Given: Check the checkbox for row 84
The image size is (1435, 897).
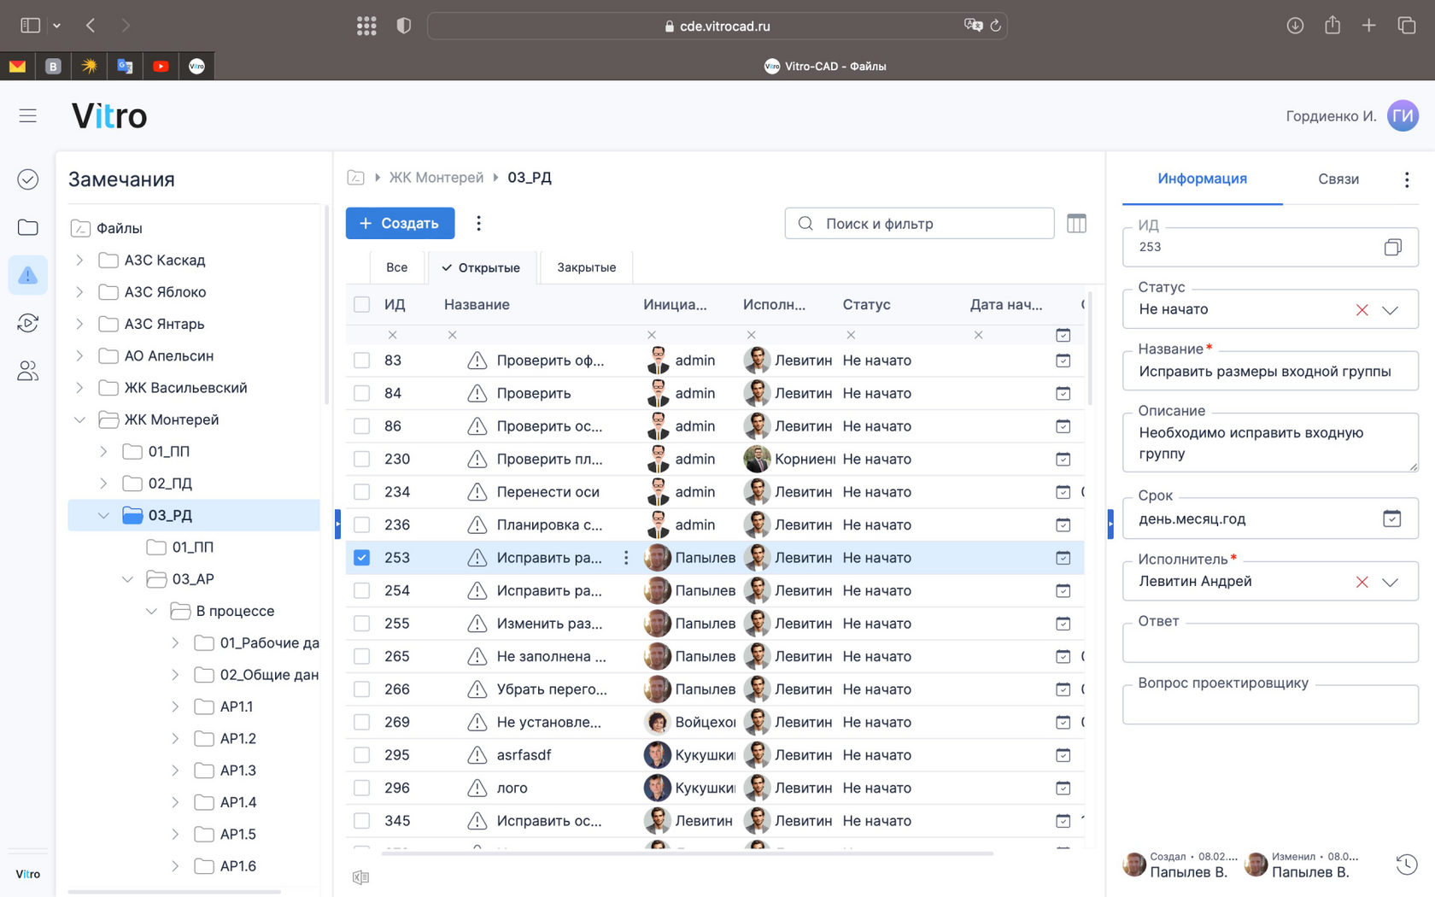Looking at the screenshot, I should pos(361,393).
